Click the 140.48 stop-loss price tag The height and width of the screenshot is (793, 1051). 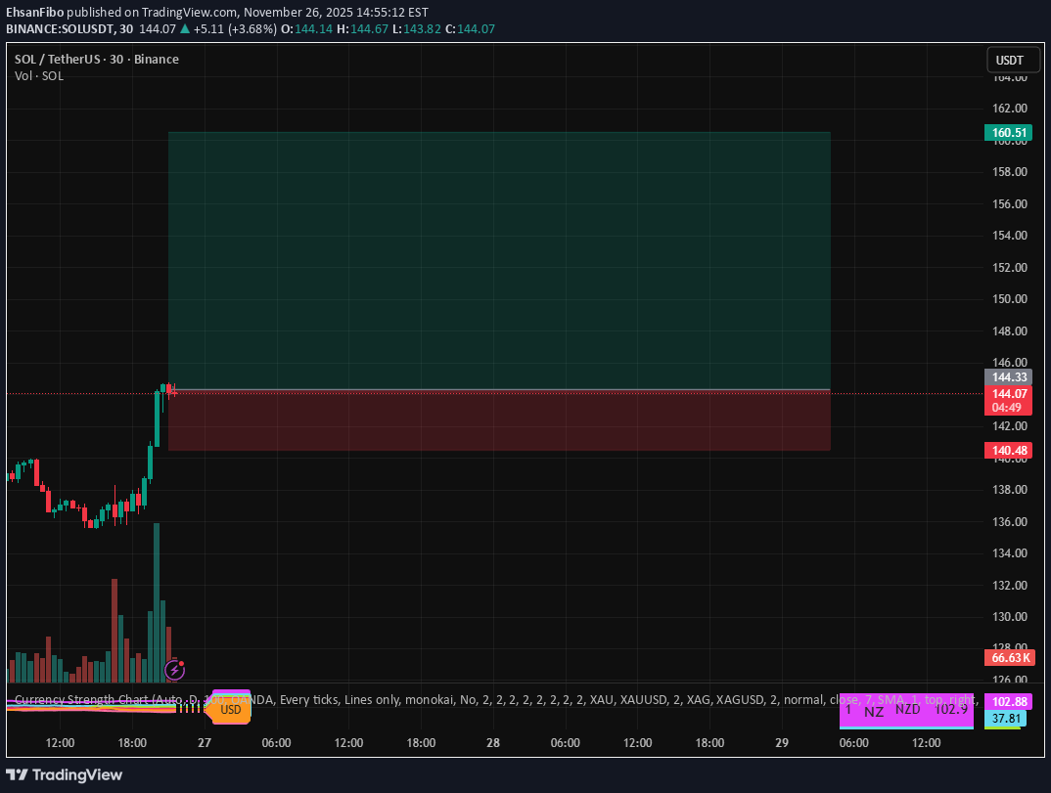(1008, 450)
